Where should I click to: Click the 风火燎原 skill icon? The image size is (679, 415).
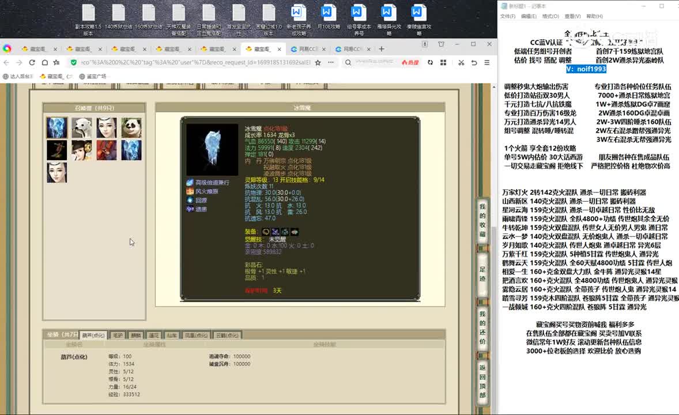pyautogui.click(x=190, y=191)
